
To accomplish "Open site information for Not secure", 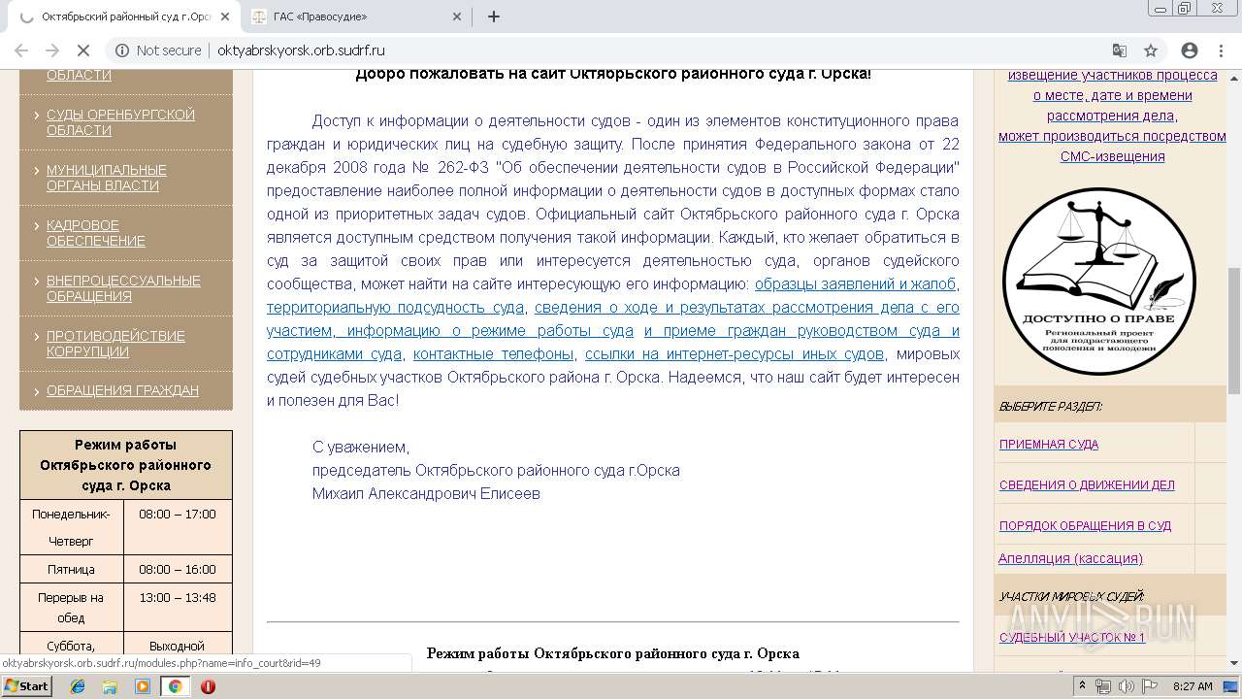I will coord(158,50).
